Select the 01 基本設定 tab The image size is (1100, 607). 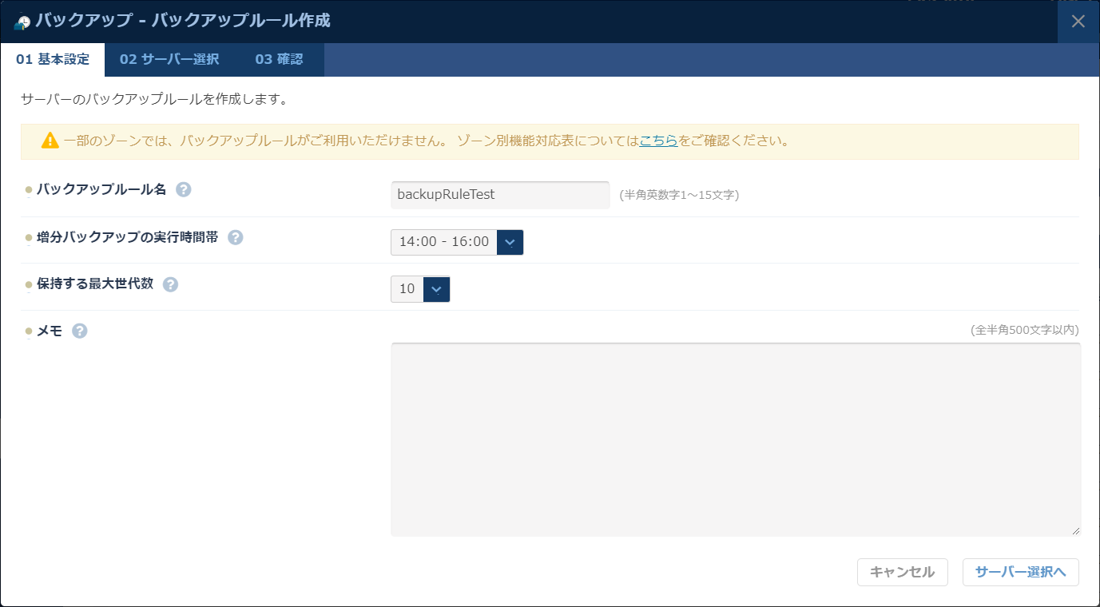(52, 59)
